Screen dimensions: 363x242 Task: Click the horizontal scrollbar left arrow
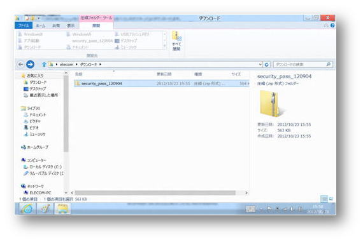point(72,192)
